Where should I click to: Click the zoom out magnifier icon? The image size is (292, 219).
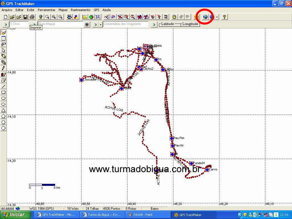tap(60, 17)
